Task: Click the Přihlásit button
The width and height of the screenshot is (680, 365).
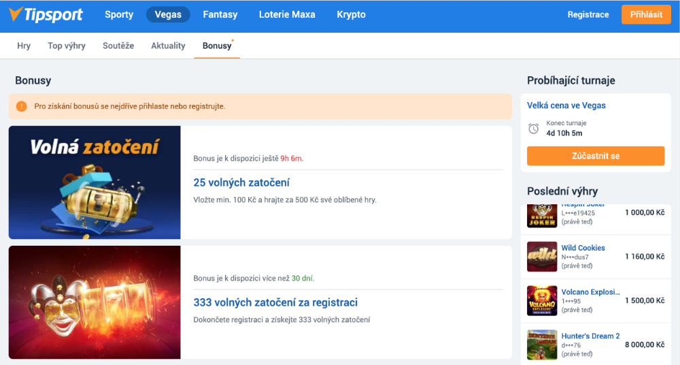Action: click(646, 14)
